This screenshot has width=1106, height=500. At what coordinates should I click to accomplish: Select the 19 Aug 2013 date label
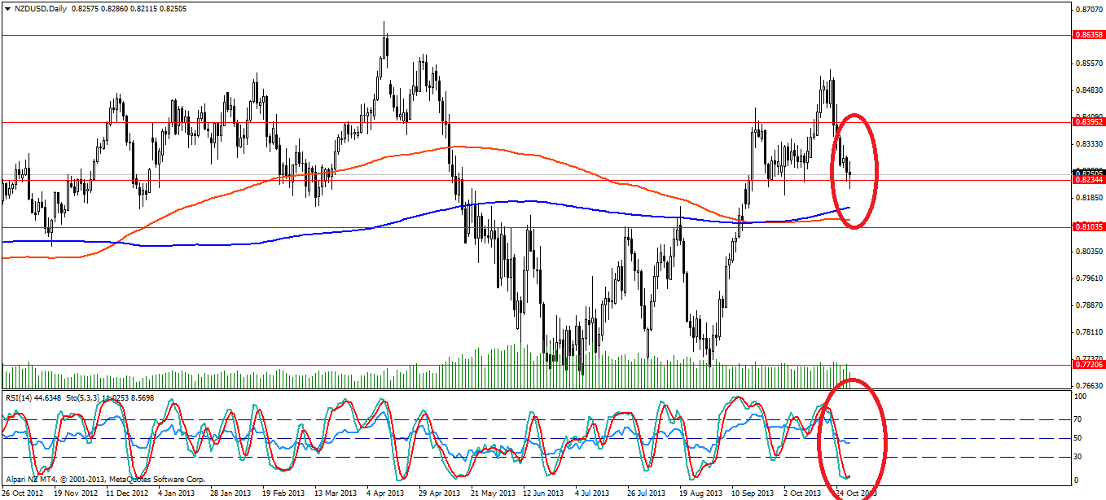point(700,493)
